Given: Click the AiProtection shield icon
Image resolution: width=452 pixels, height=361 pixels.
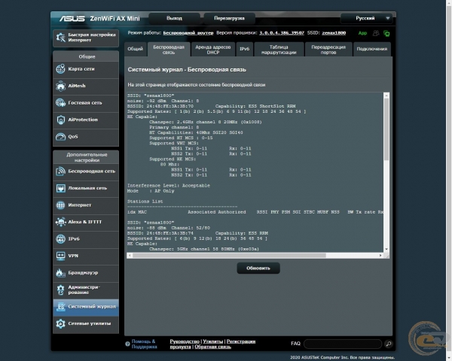Looking at the screenshot, I should coord(60,120).
